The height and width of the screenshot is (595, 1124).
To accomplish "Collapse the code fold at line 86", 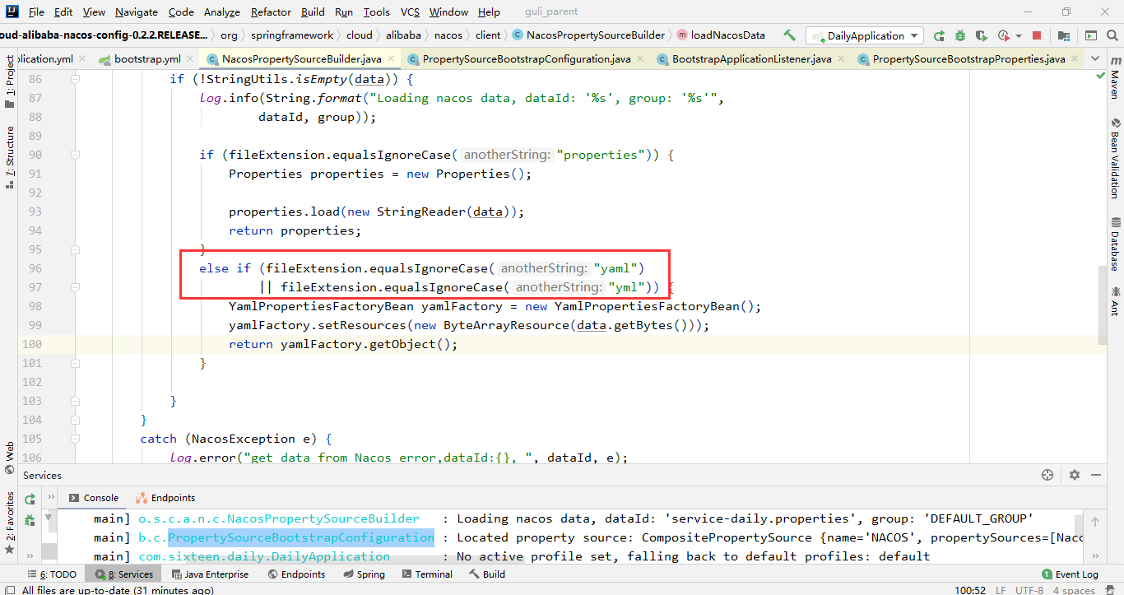I will point(76,79).
